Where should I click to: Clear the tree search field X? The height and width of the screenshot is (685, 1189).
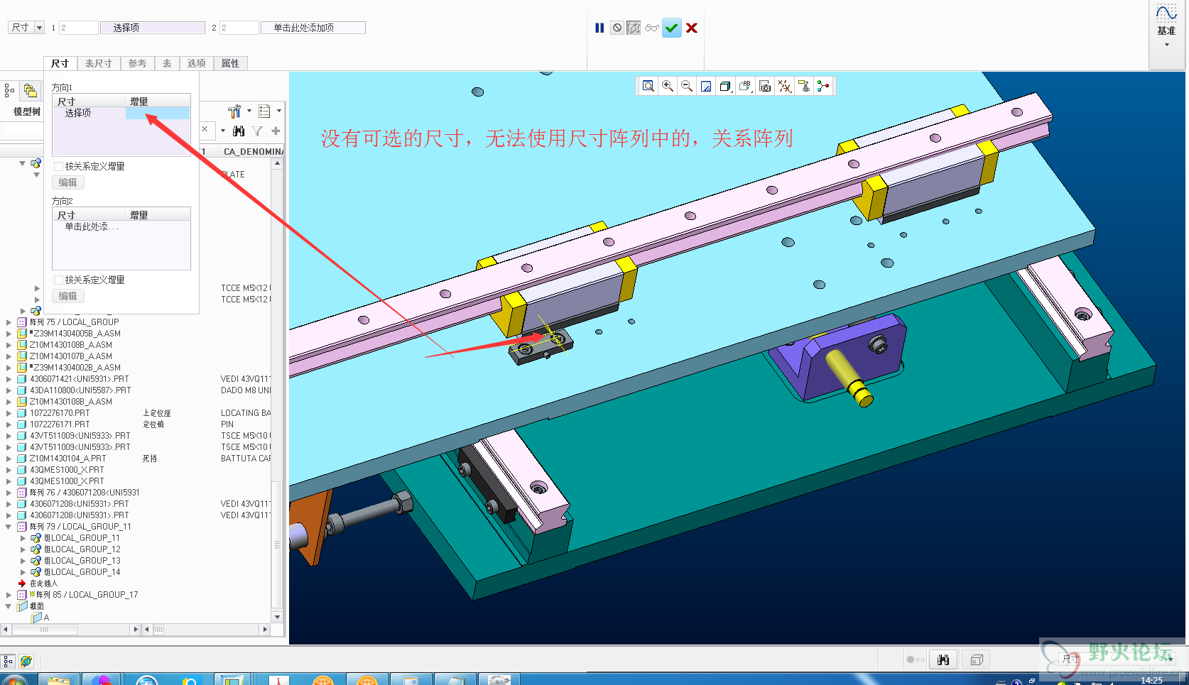[x=205, y=129]
